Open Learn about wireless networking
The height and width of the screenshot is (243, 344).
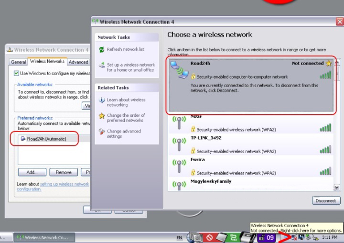pos(126,102)
